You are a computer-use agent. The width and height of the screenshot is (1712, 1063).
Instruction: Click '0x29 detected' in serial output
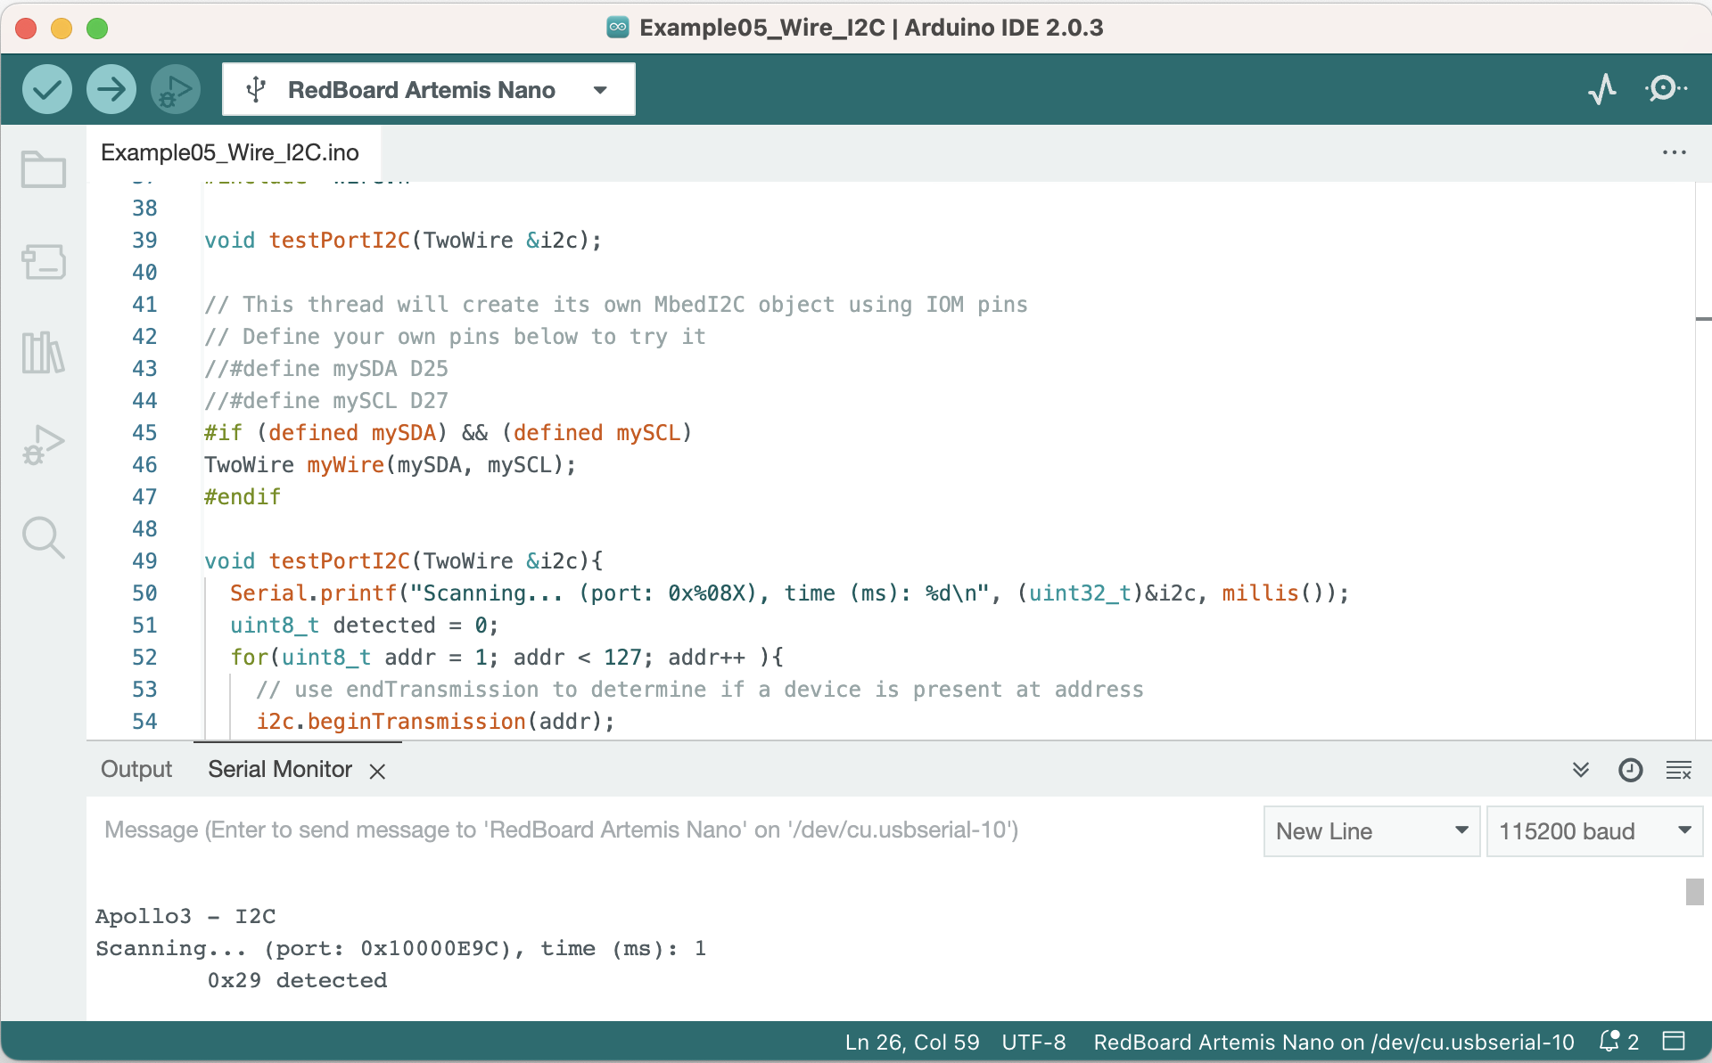tap(297, 980)
